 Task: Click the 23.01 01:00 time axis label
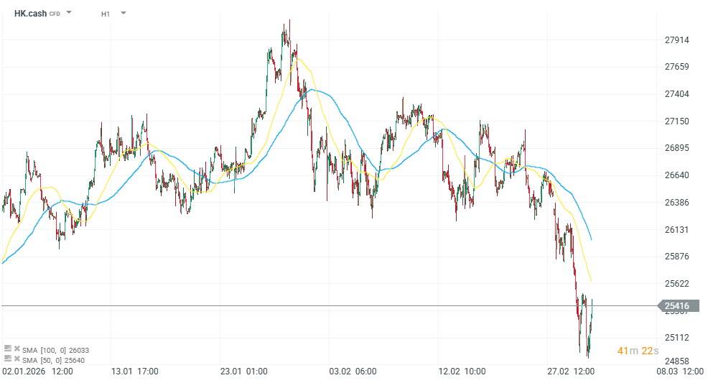244,372
